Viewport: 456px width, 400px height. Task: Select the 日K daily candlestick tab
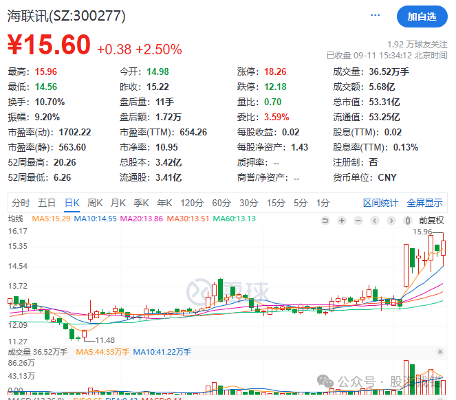click(x=72, y=203)
